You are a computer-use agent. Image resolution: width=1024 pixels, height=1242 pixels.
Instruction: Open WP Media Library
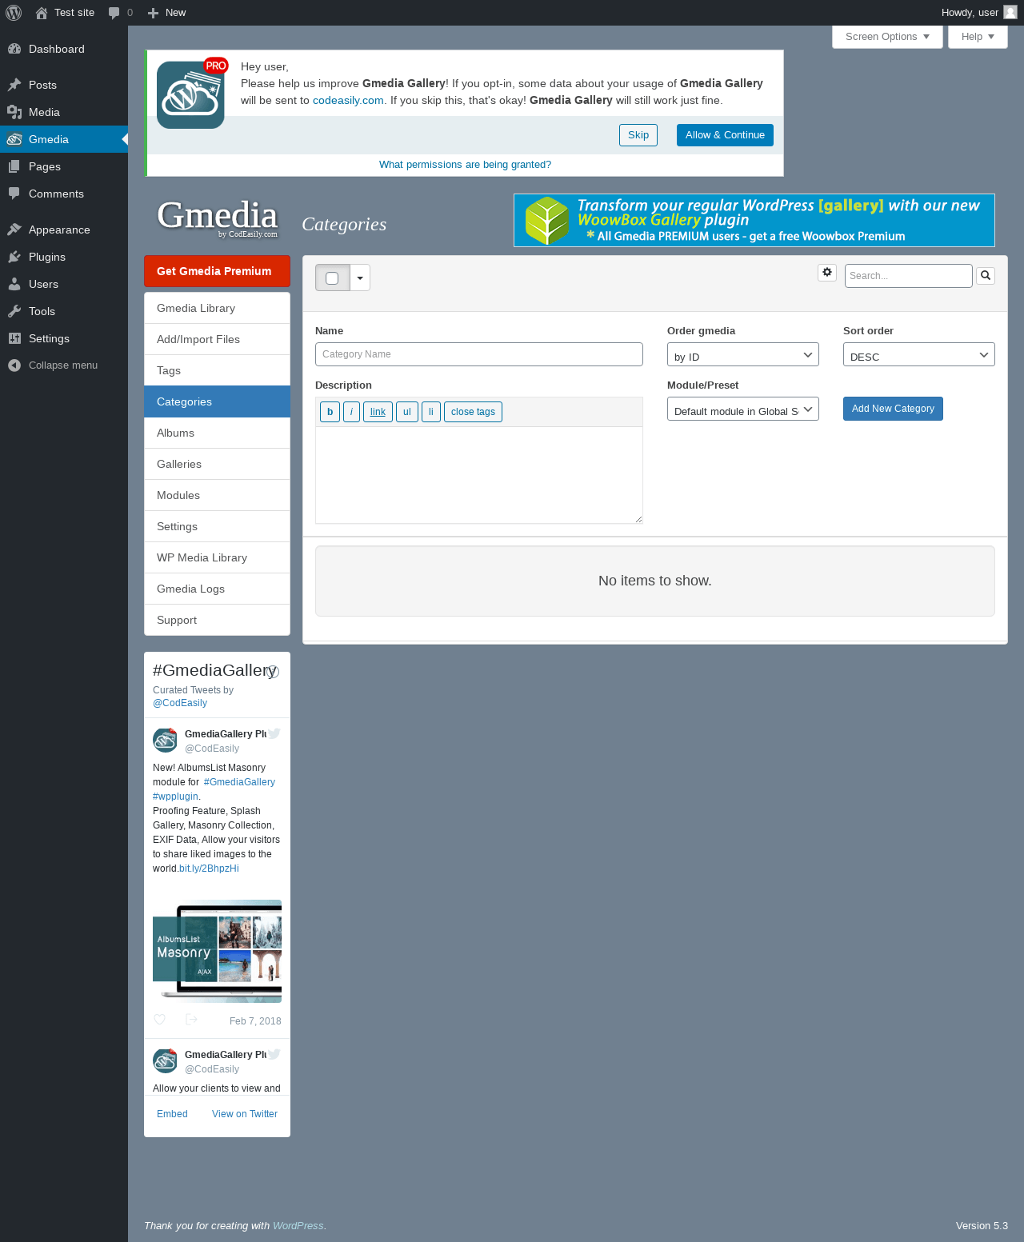217,557
